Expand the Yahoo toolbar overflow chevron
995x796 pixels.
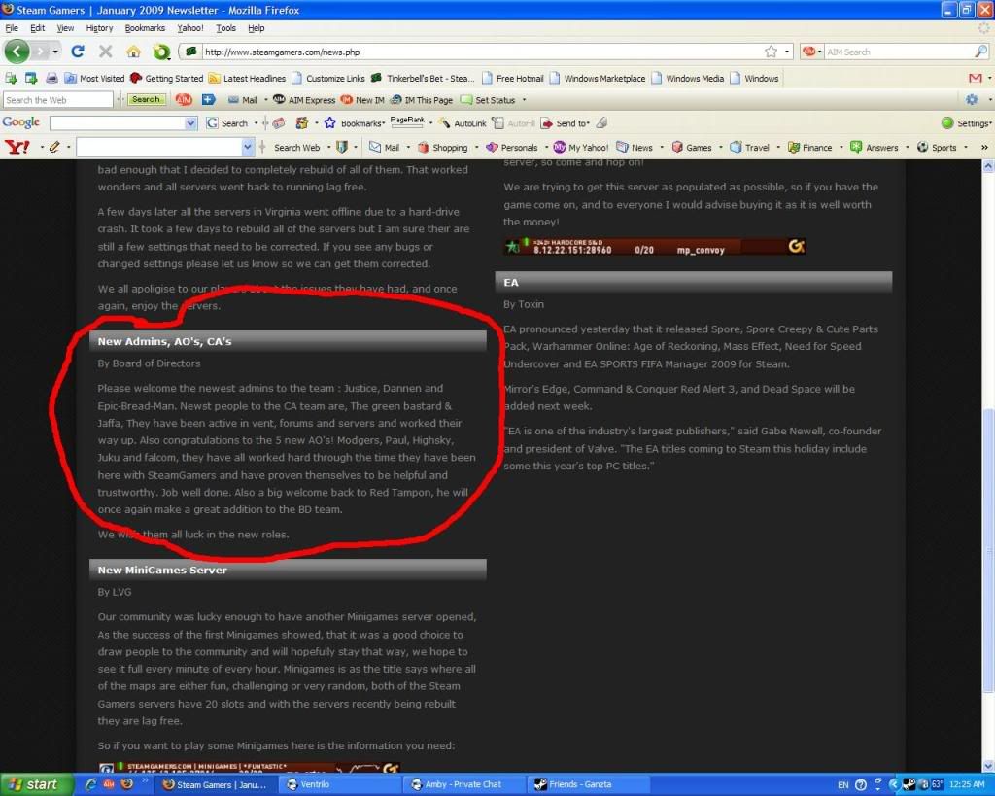pos(984,148)
